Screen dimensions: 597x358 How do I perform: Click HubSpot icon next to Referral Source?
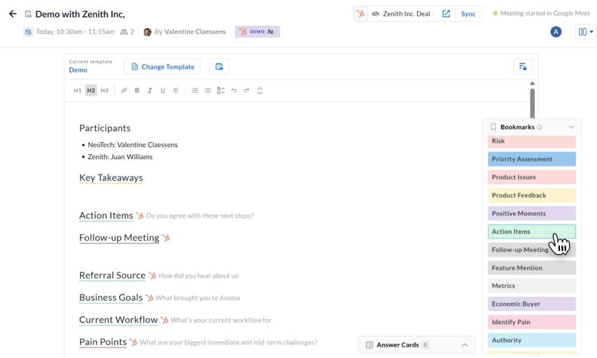point(152,276)
